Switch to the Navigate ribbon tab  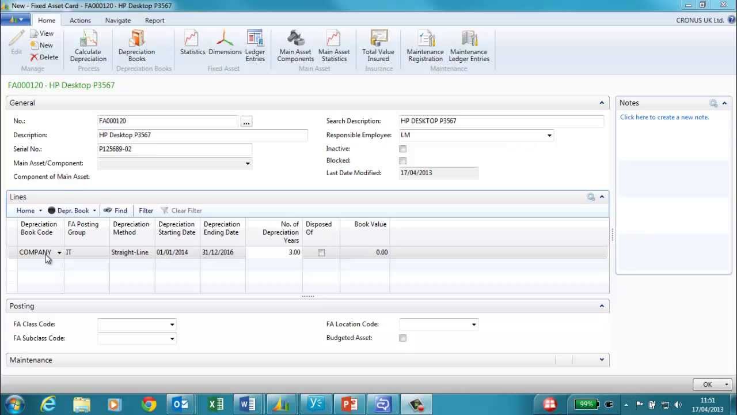pyautogui.click(x=117, y=20)
